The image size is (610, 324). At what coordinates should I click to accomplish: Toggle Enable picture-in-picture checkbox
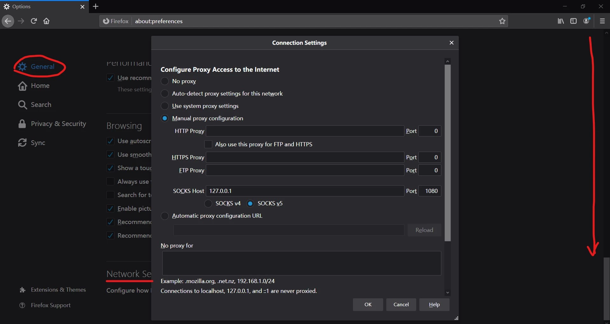click(x=110, y=208)
